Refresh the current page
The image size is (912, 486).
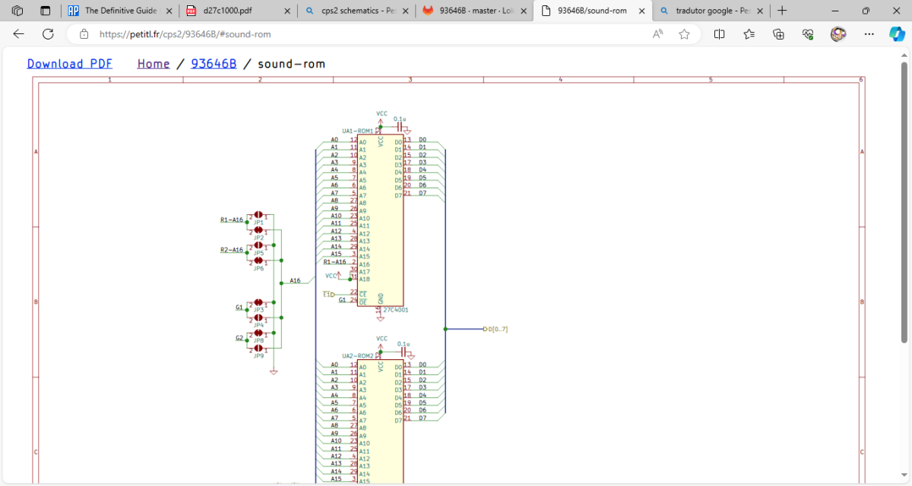pyautogui.click(x=48, y=34)
